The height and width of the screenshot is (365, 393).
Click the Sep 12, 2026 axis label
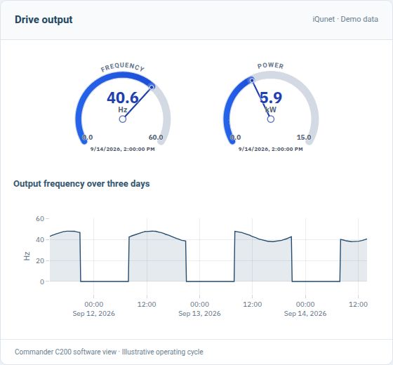pyautogui.click(x=94, y=314)
